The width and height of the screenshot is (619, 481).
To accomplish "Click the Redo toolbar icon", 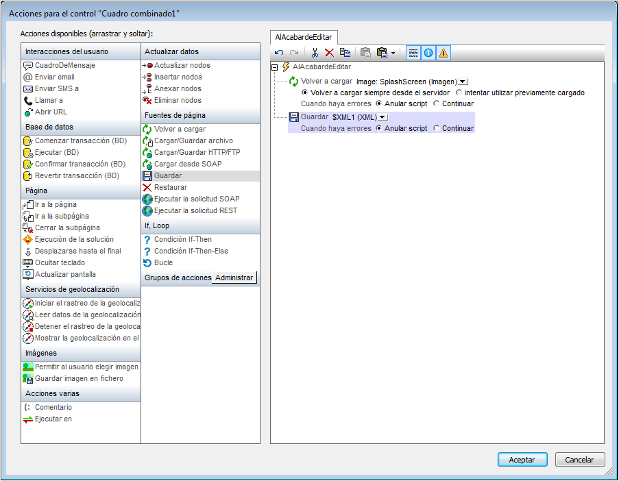I will tap(293, 53).
